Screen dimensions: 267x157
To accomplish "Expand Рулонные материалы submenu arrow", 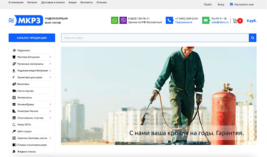I will [50, 64].
